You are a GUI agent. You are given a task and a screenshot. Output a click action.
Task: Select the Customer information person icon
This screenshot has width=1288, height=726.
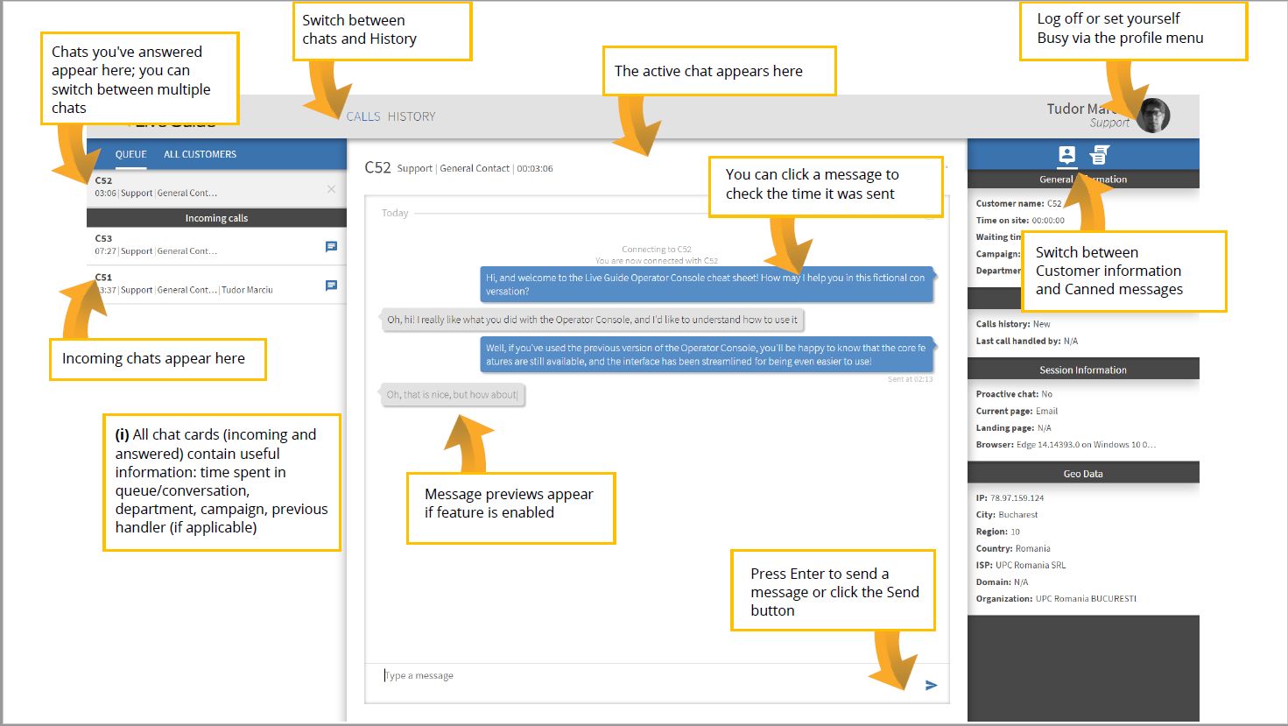[1066, 154]
